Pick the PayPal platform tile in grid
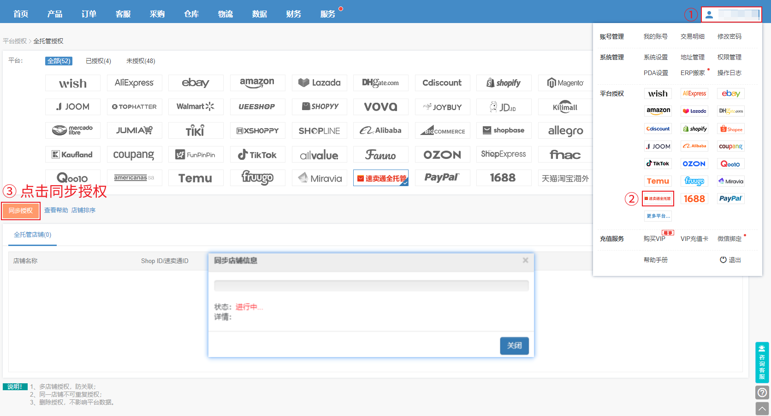Image resolution: width=771 pixels, height=416 pixels. pos(442,178)
